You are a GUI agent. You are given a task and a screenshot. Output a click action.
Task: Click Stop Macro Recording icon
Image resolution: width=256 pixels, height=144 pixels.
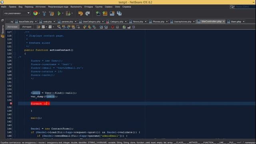tap(117, 27)
